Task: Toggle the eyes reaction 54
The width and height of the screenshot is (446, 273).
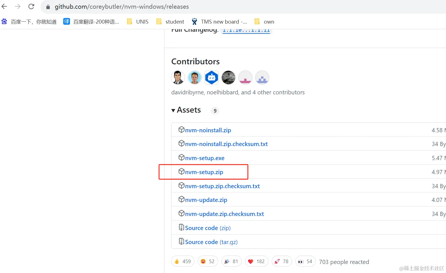Action: pyautogui.click(x=305, y=261)
